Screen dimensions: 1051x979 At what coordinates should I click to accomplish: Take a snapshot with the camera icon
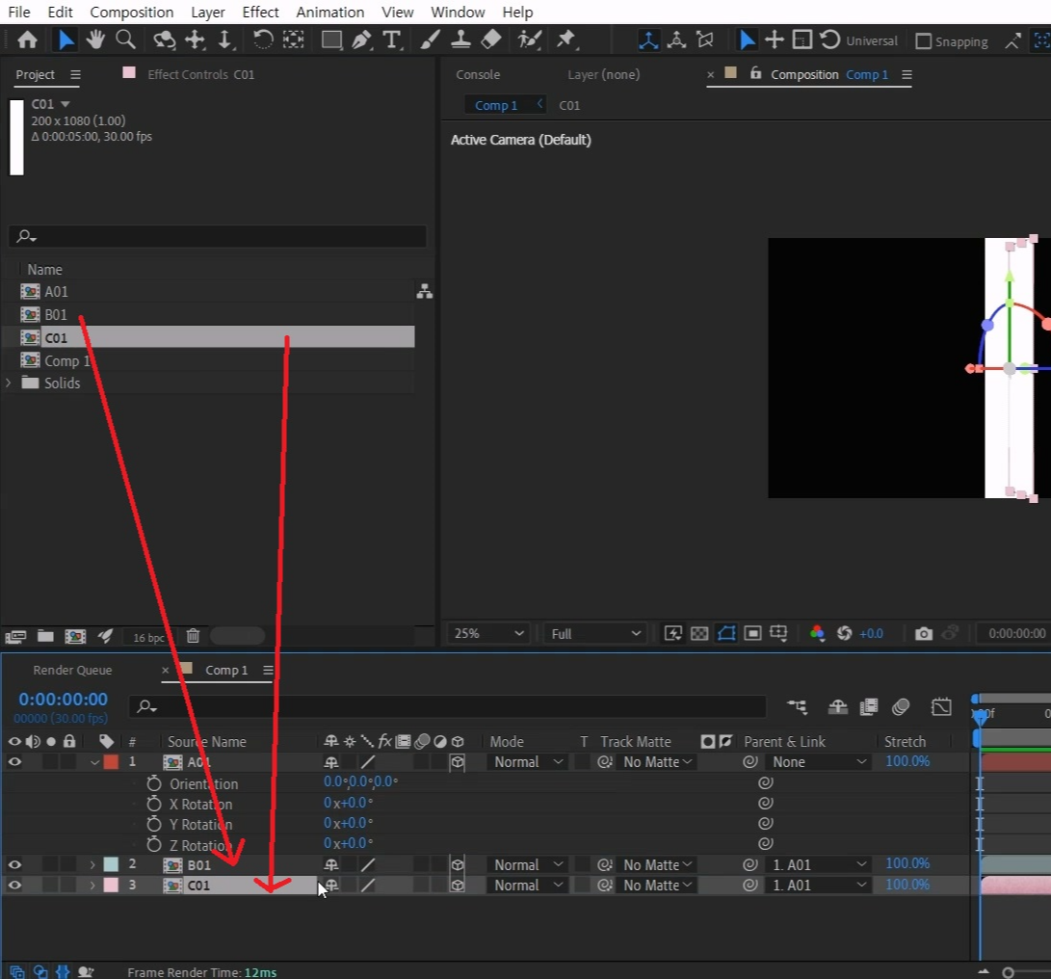click(924, 634)
